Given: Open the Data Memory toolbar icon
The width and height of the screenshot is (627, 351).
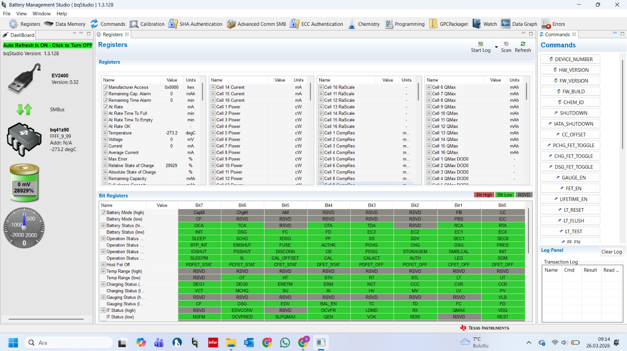Looking at the screenshot, I should click(x=49, y=24).
